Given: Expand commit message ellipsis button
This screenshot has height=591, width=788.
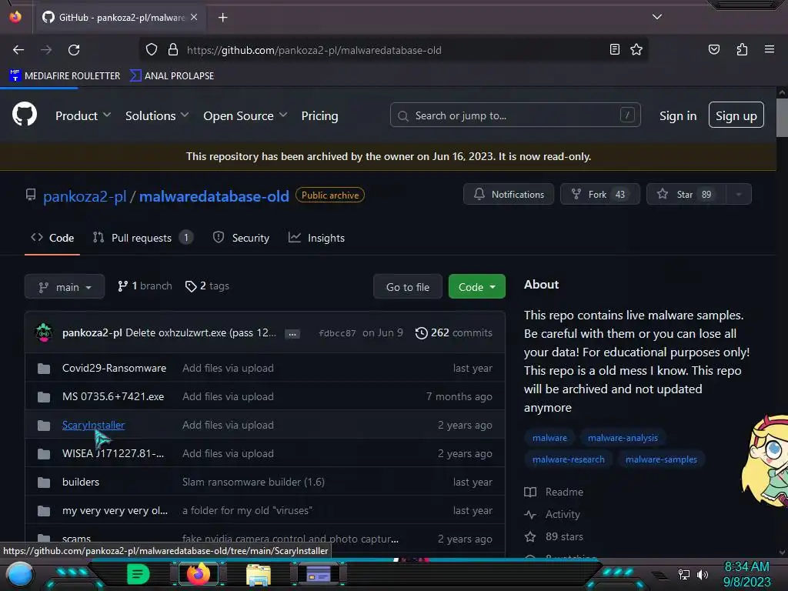Looking at the screenshot, I should coord(292,334).
